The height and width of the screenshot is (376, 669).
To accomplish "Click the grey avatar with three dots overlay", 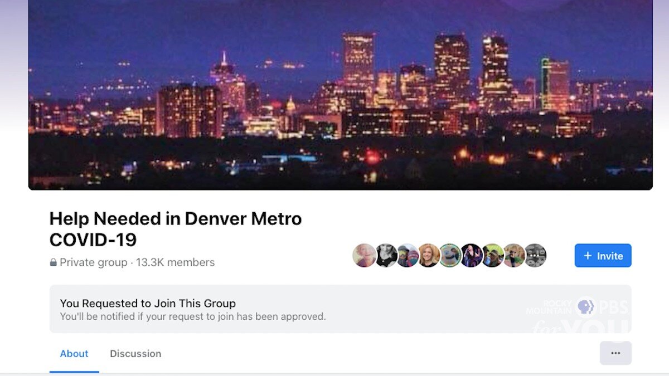I will point(535,256).
